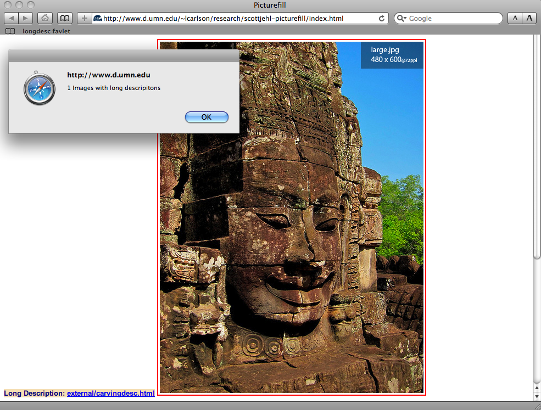
Task: Click the larger text size A button
Action: (x=529, y=18)
